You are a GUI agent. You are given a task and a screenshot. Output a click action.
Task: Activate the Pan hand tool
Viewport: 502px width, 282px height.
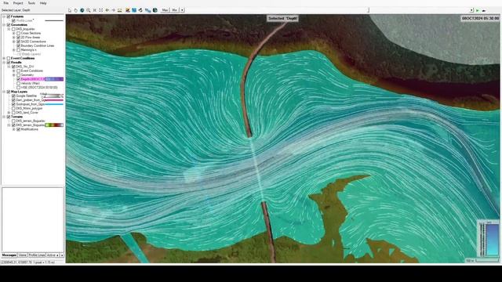pyautogui.click(x=76, y=10)
